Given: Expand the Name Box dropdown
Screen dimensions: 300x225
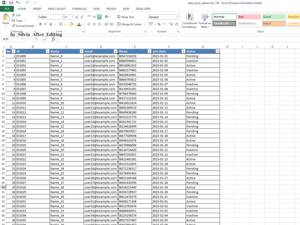Looking at the screenshot, I should tap(22, 39).
